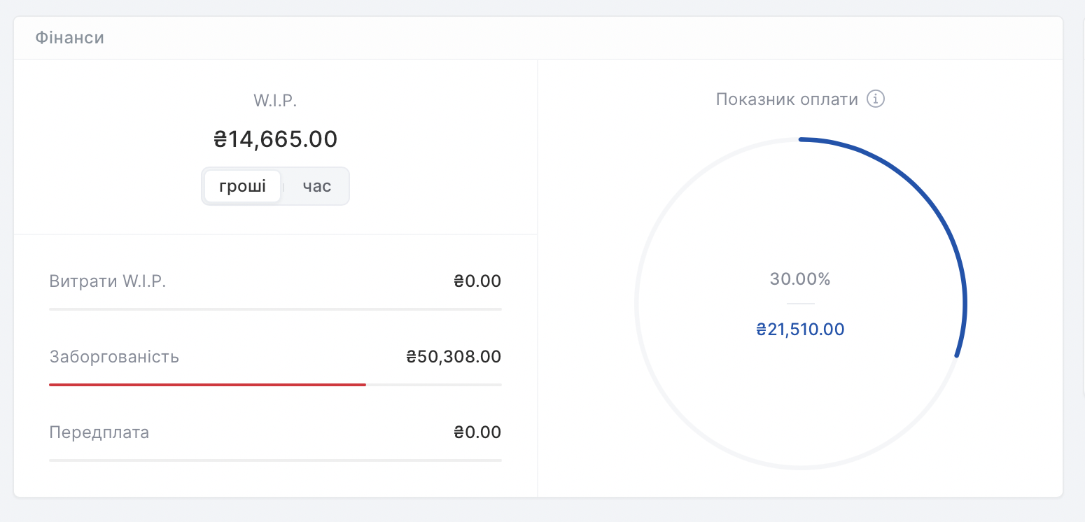Switch W.I.P. view to гроші
This screenshot has width=1085, height=522.
coord(242,187)
